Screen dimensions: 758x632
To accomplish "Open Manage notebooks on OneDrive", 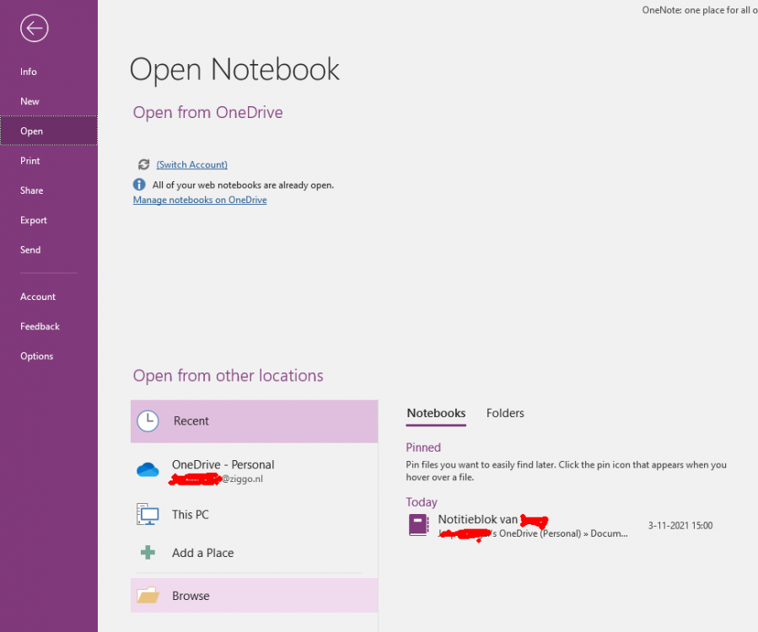I will (x=200, y=200).
